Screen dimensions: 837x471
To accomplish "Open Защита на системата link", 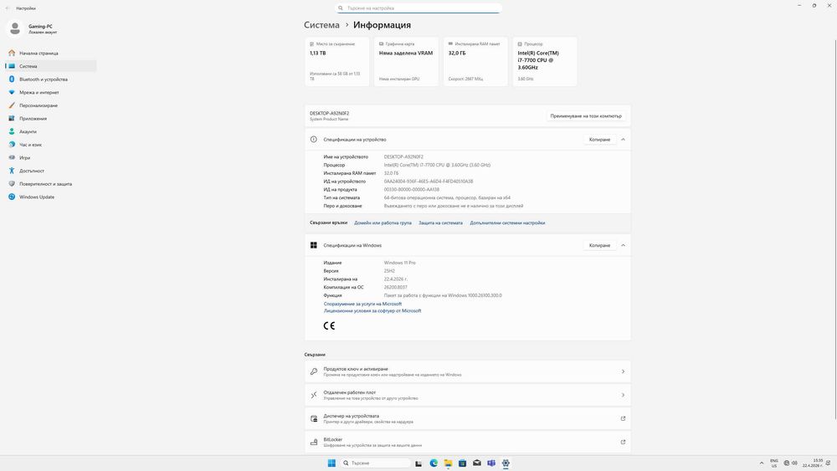I will (x=440, y=223).
